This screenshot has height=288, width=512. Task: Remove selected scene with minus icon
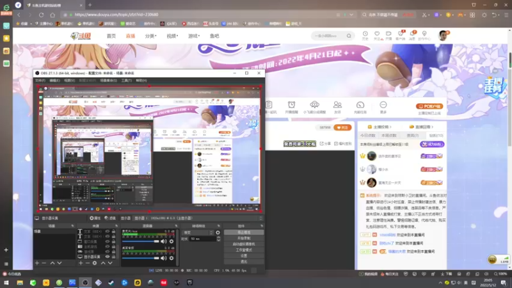(44, 263)
